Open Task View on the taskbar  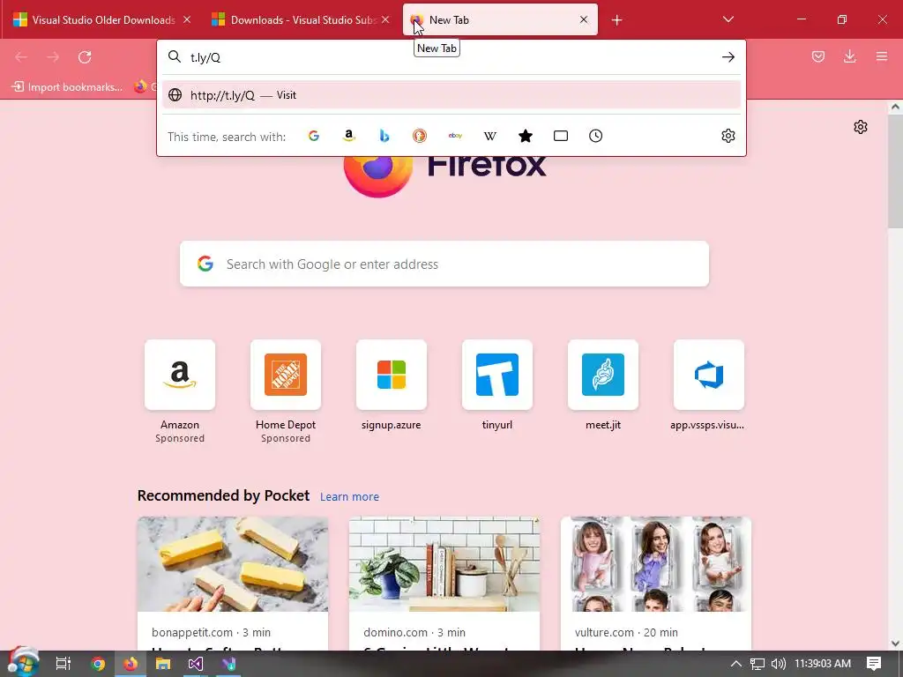coord(63,664)
